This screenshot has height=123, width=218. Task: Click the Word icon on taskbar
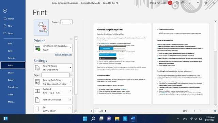click(133, 119)
